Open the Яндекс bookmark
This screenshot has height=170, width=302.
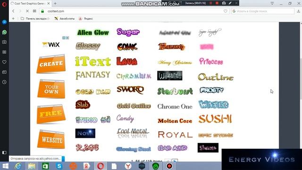point(86,19)
